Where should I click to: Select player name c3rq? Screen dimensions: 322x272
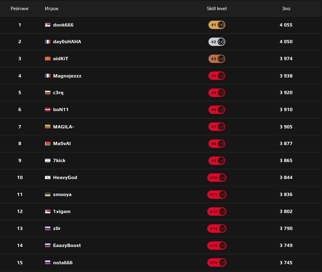[x=58, y=93]
